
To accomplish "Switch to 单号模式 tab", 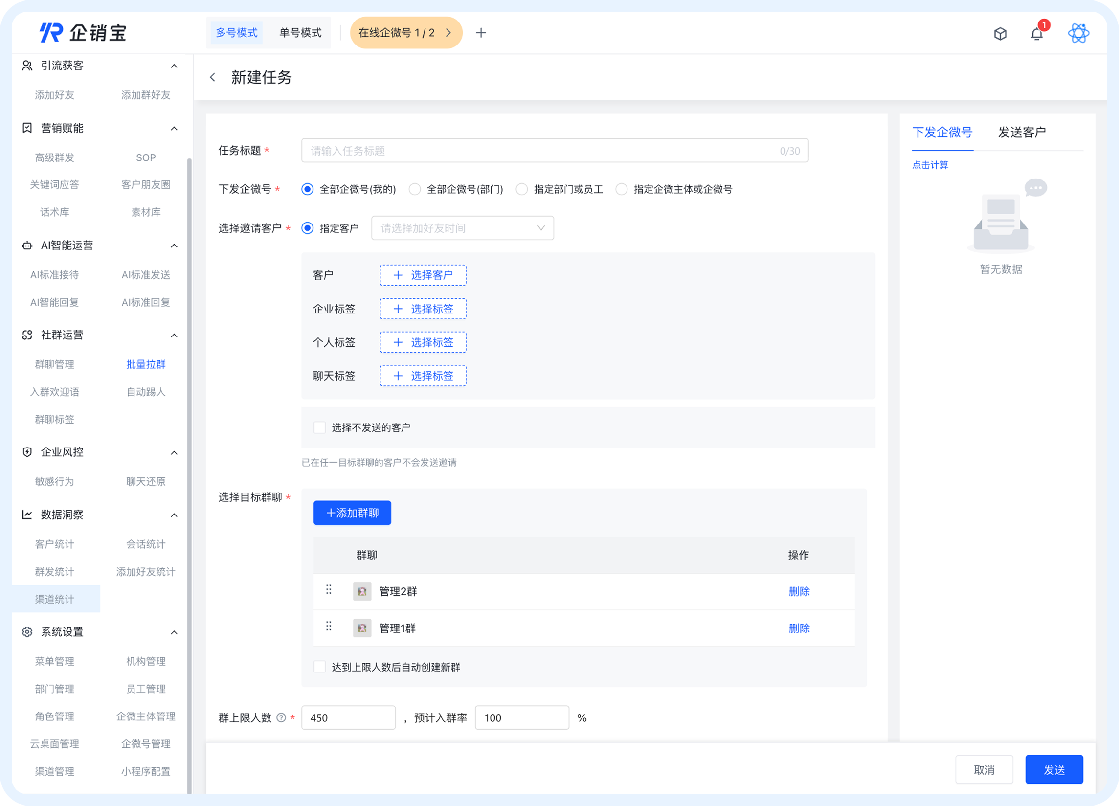I will click(x=299, y=33).
